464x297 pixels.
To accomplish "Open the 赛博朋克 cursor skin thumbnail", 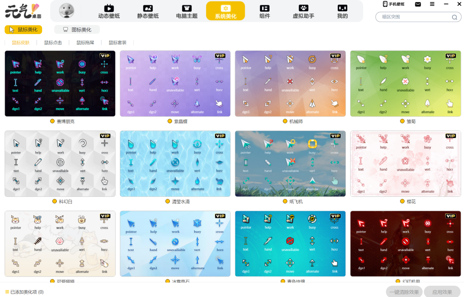I will point(60,84).
